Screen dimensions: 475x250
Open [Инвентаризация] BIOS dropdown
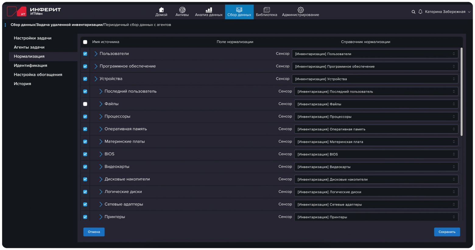(x=376, y=154)
